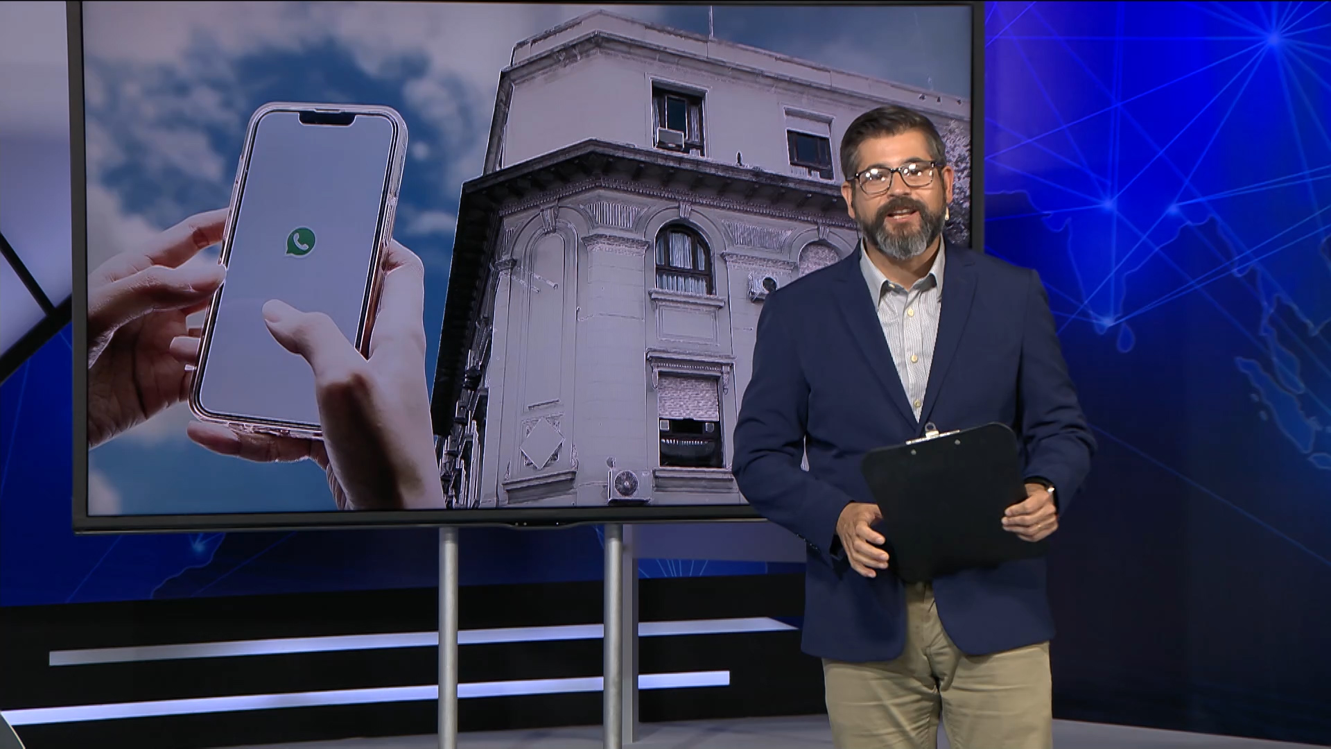
Task: Click the air conditioner unit at building base
Action: coord(628,483)
